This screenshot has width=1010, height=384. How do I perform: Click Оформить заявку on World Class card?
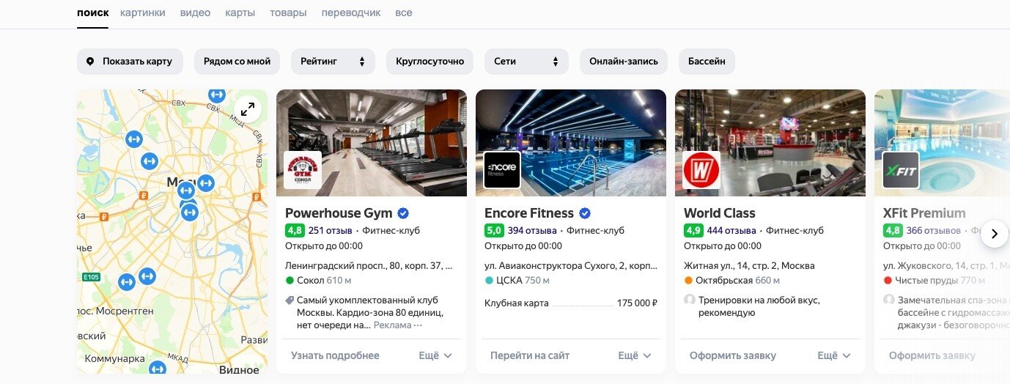pyautogui.click(x=733, y=355)
